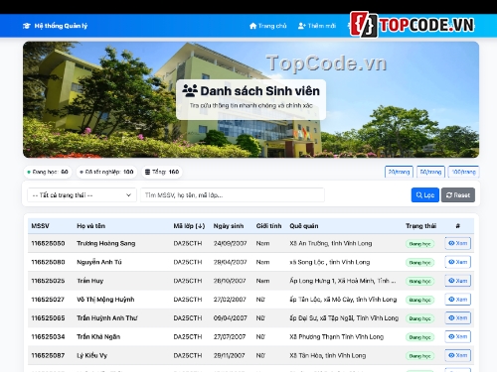Click hometown Xã An Trường, tỉnh Vĩnh Long
This screenshot has width=497, height=372.
click(x=331, y=243)
